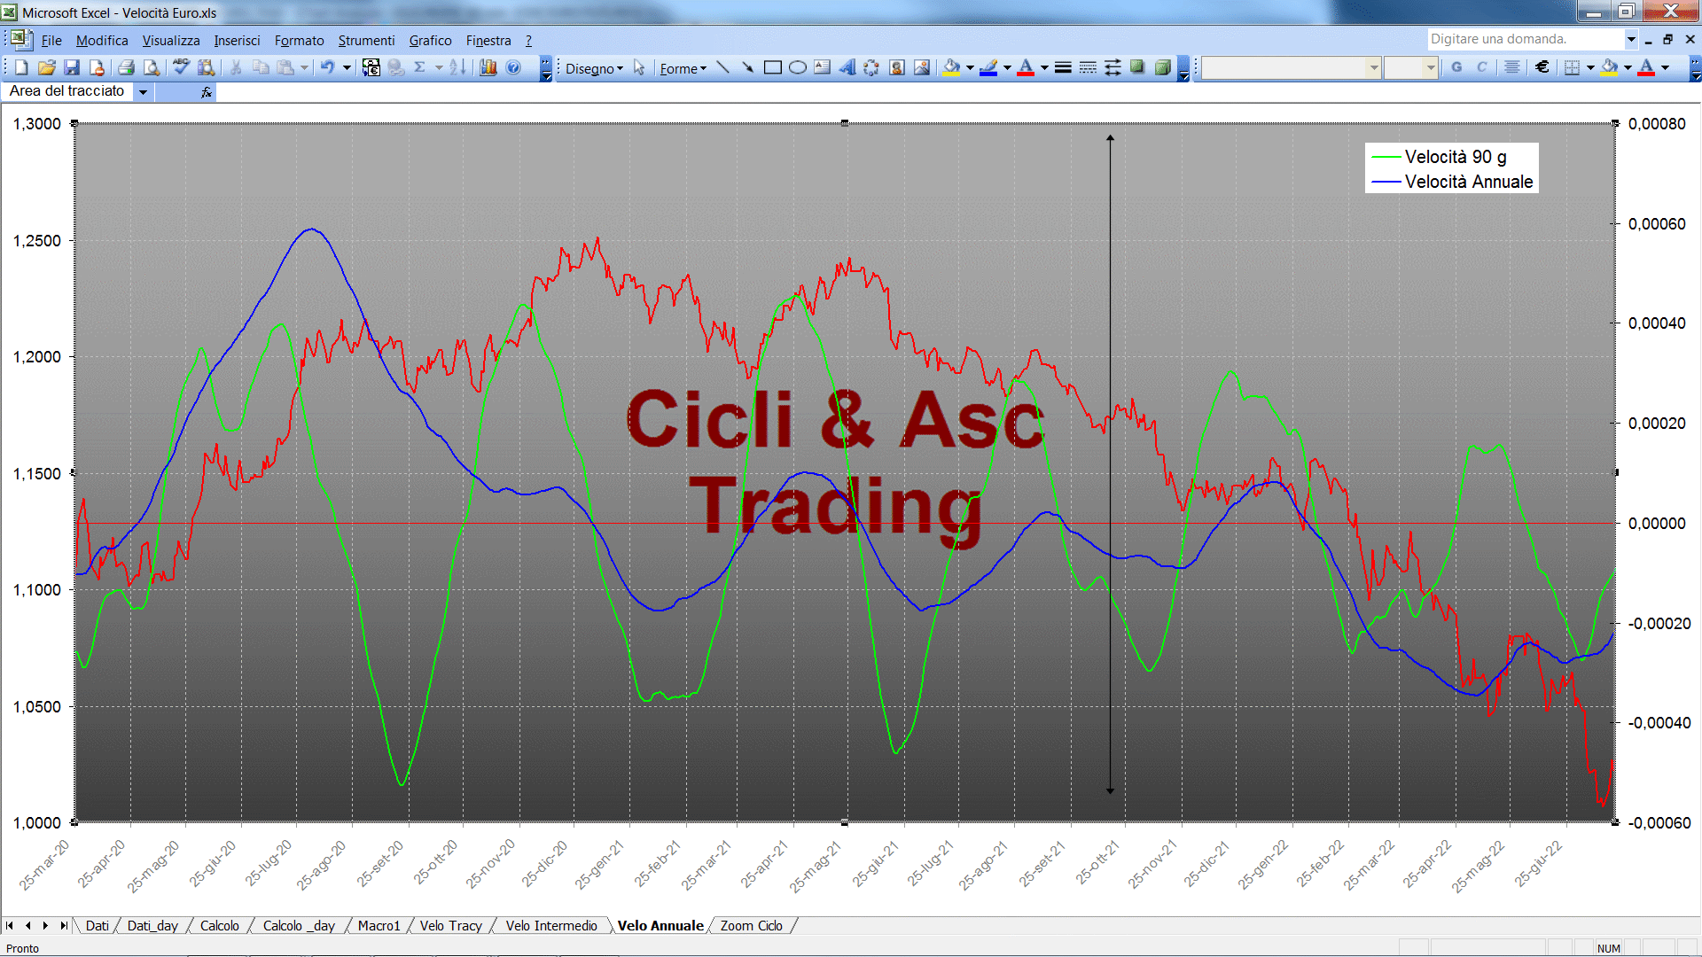Click the Shadow Style icon
The width and height of the screenshot is (1702, 957).
tap(1137, 67)
